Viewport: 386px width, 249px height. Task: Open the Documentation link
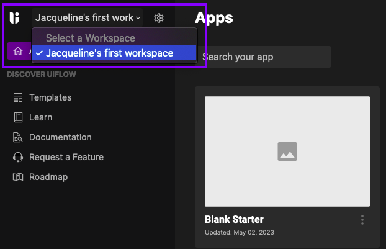click(x=60, y=137)
